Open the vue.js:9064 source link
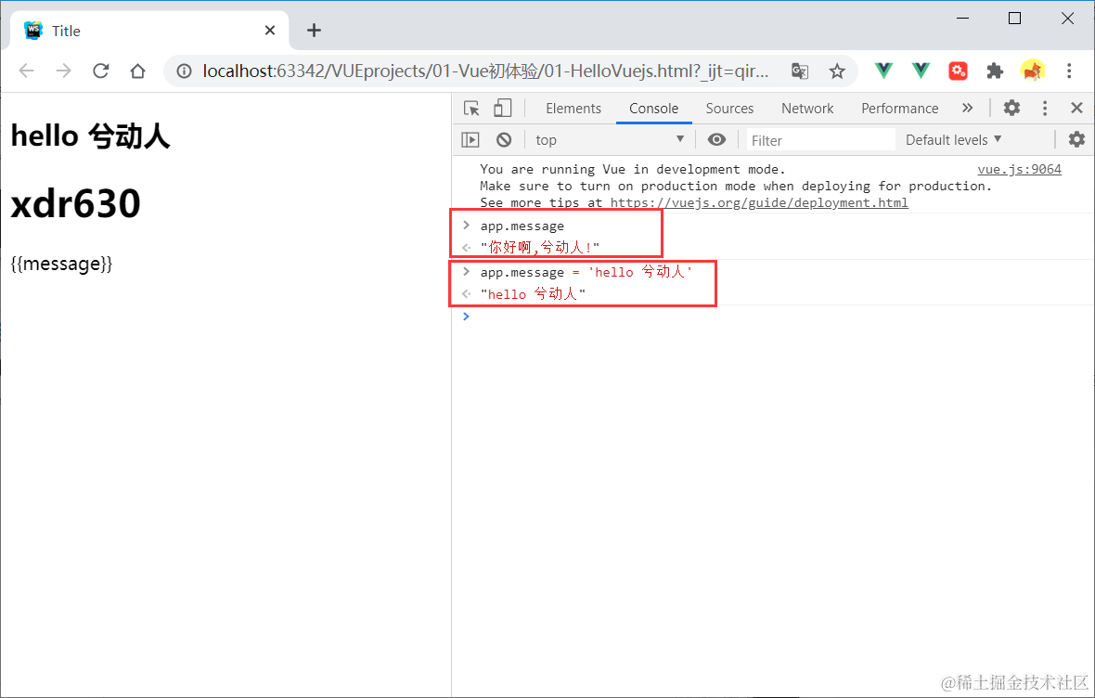The image size is (1095, 698). click(x=1019, y=169)
